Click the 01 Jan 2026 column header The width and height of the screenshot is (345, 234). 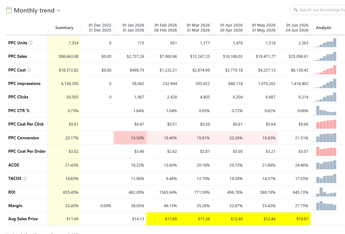coord(133,28)
